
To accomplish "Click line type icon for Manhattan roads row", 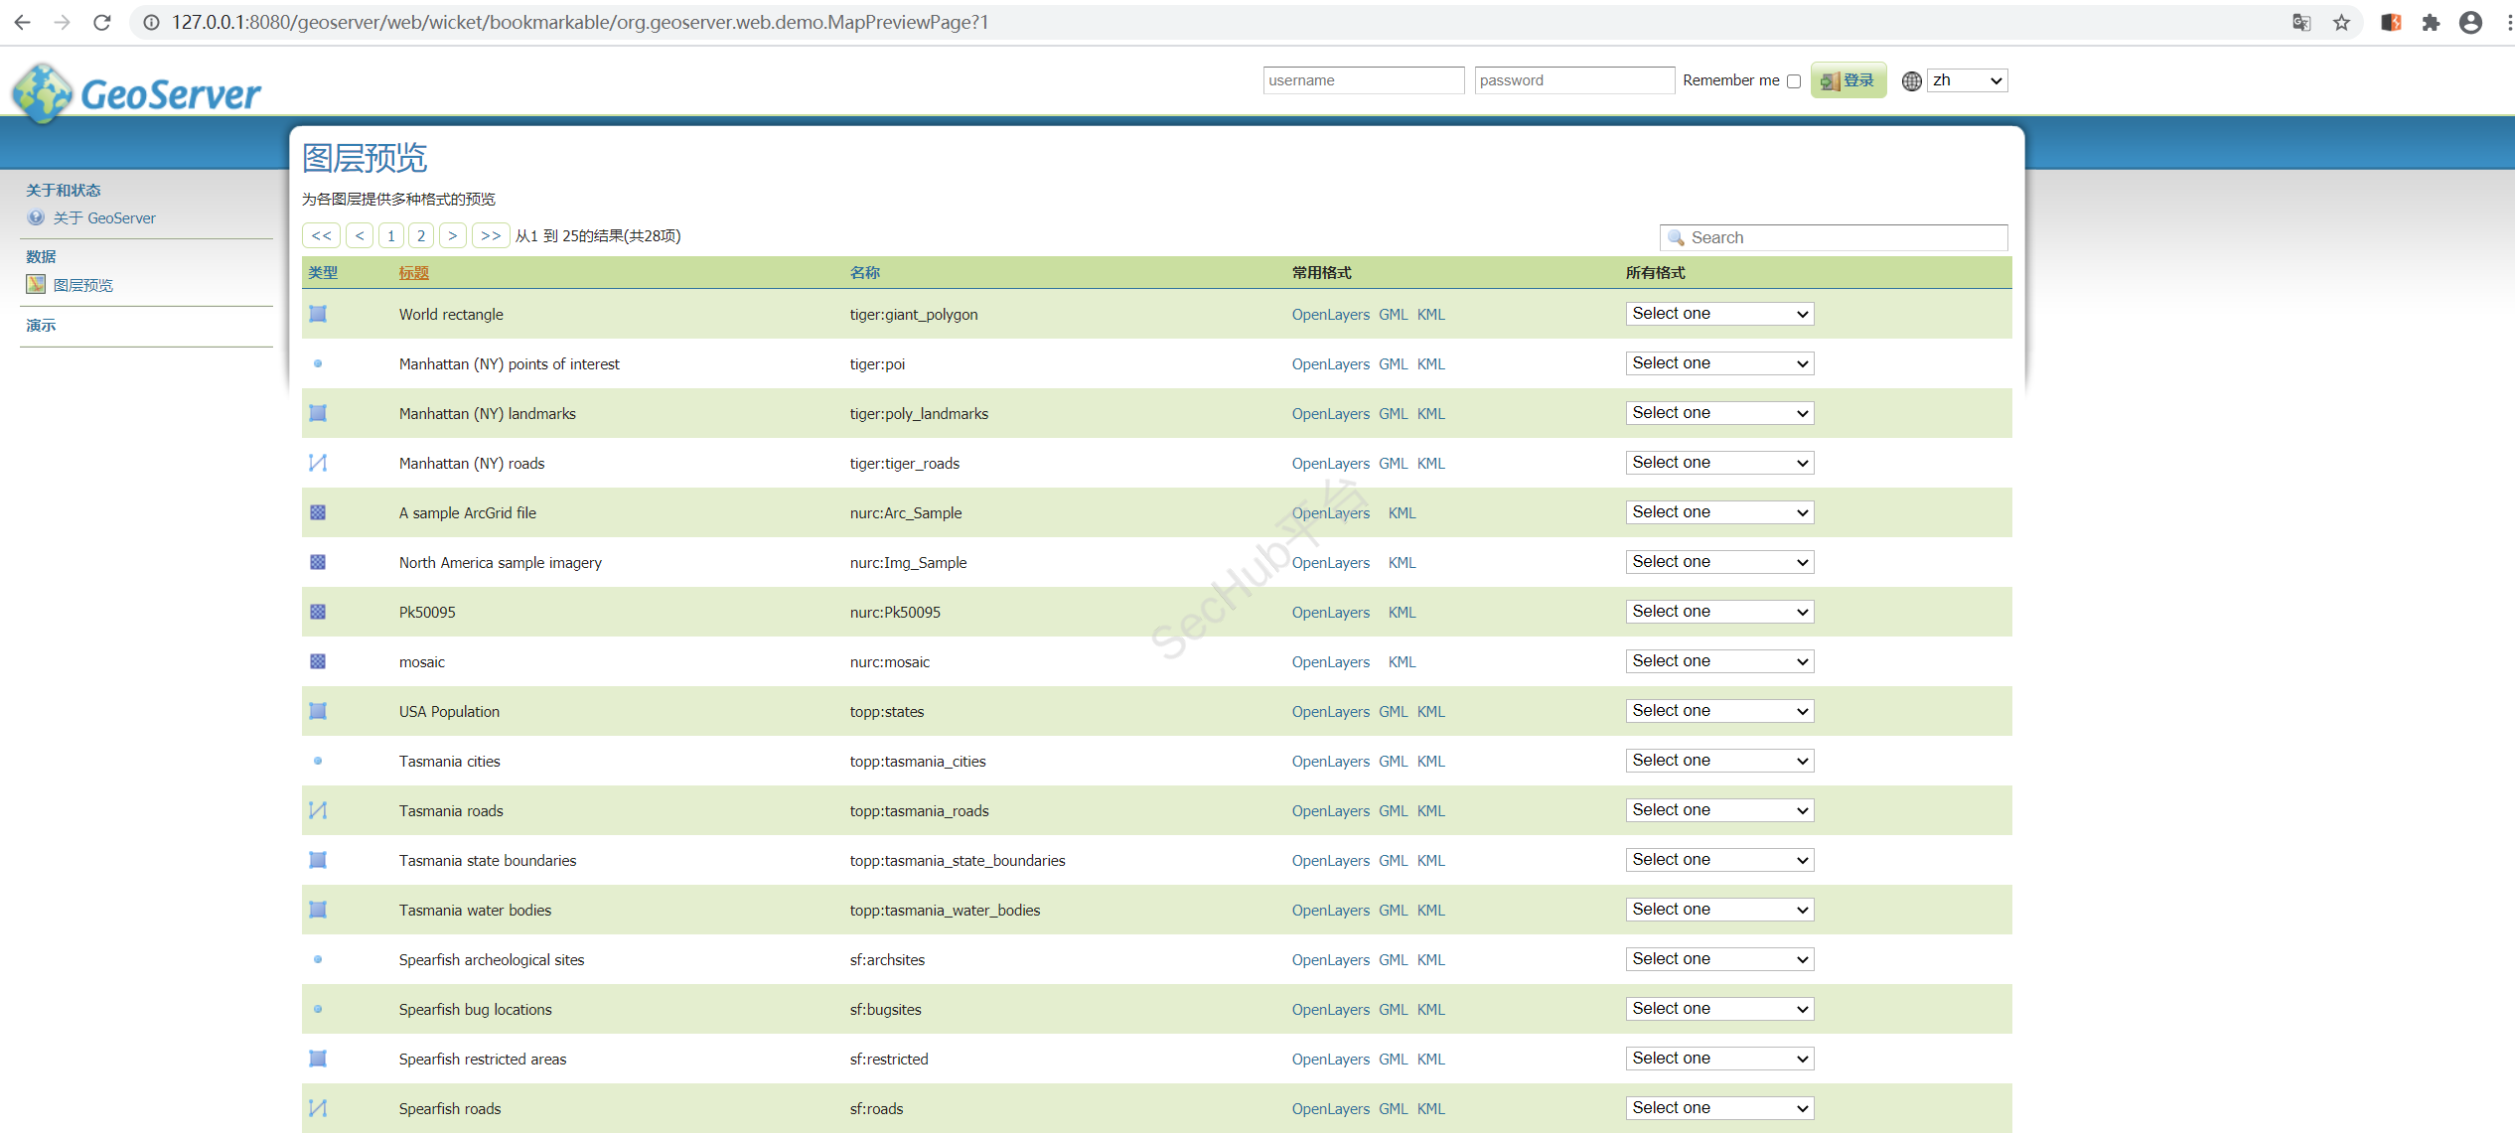I will pos(318,463).
